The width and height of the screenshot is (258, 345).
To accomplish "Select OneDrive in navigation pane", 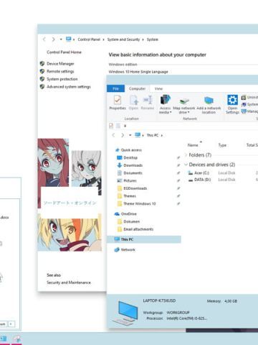I will click(128, 213).
